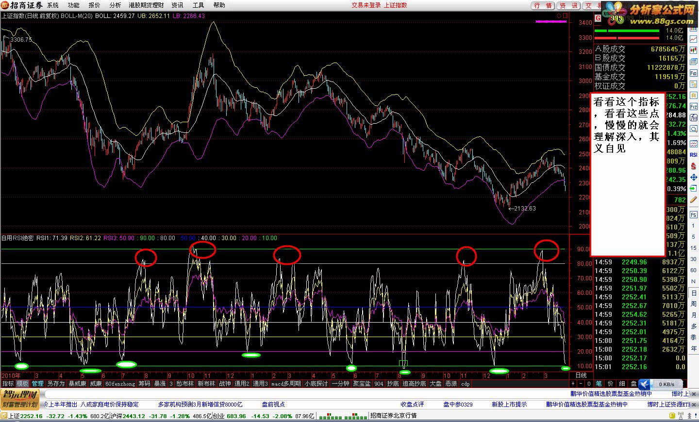Choose the 小底探讨 indicator tab
The height and width of the screenshot is (422, 699).
point(316,384)
